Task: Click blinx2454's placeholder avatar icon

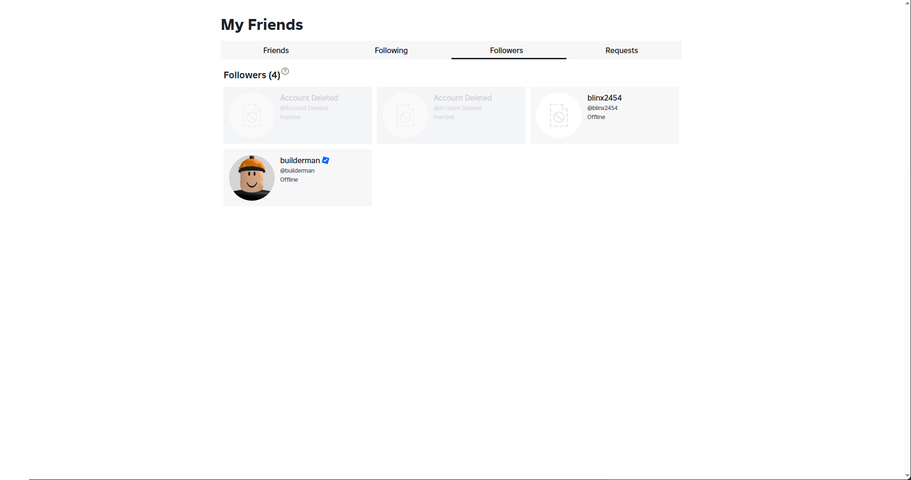Action: coord(559,115)
